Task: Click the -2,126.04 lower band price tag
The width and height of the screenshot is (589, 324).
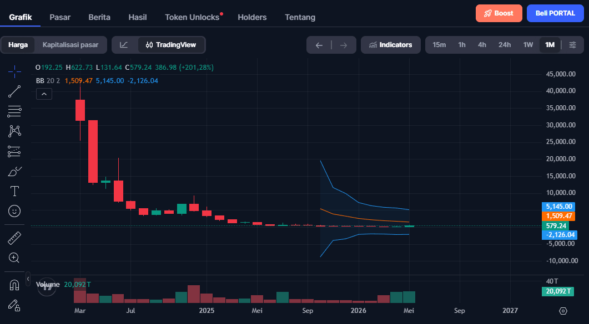Action: [x=560, y=235]
